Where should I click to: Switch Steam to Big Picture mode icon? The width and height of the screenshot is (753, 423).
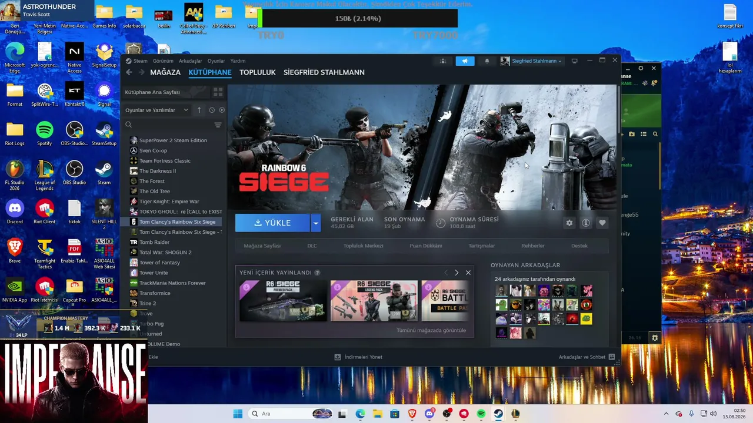click(x=574, y=61)
